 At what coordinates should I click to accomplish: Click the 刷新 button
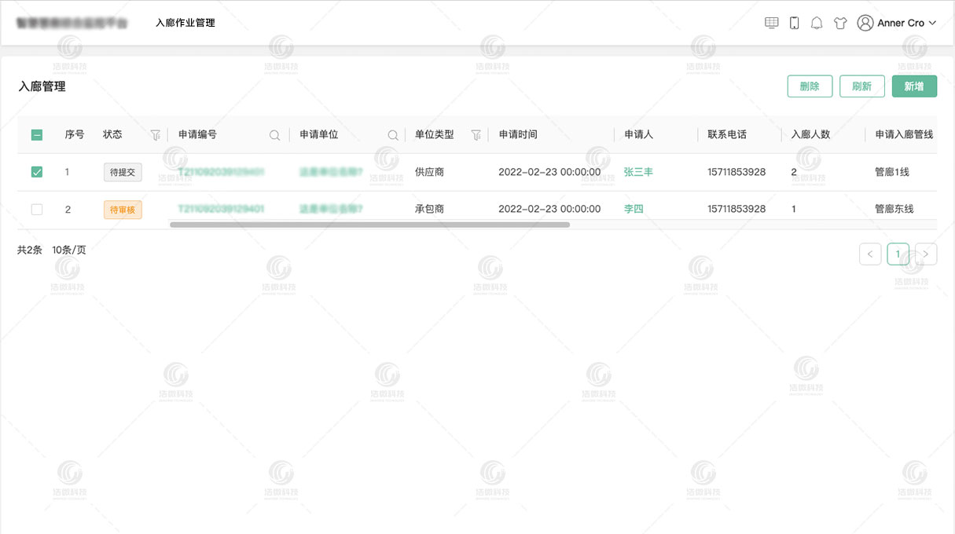[861, 86]
